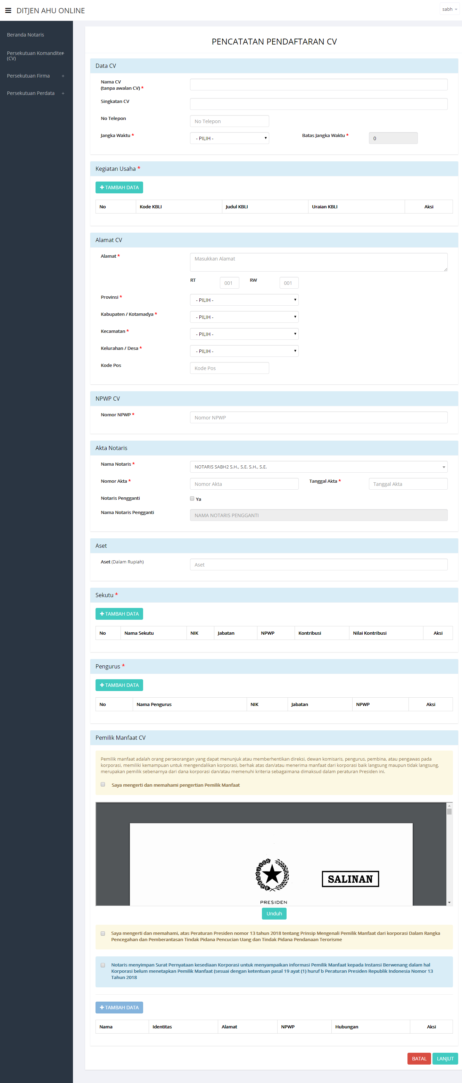This screenshot has width=462, height=1083.
Task: Expand Persekutuan Firma plus icon
Action: (63, 76)
